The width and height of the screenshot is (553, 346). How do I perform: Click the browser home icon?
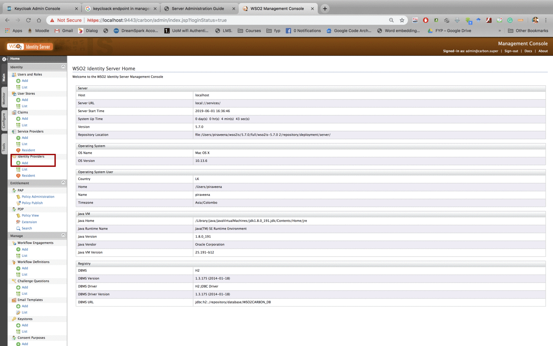tap(39, 20)
